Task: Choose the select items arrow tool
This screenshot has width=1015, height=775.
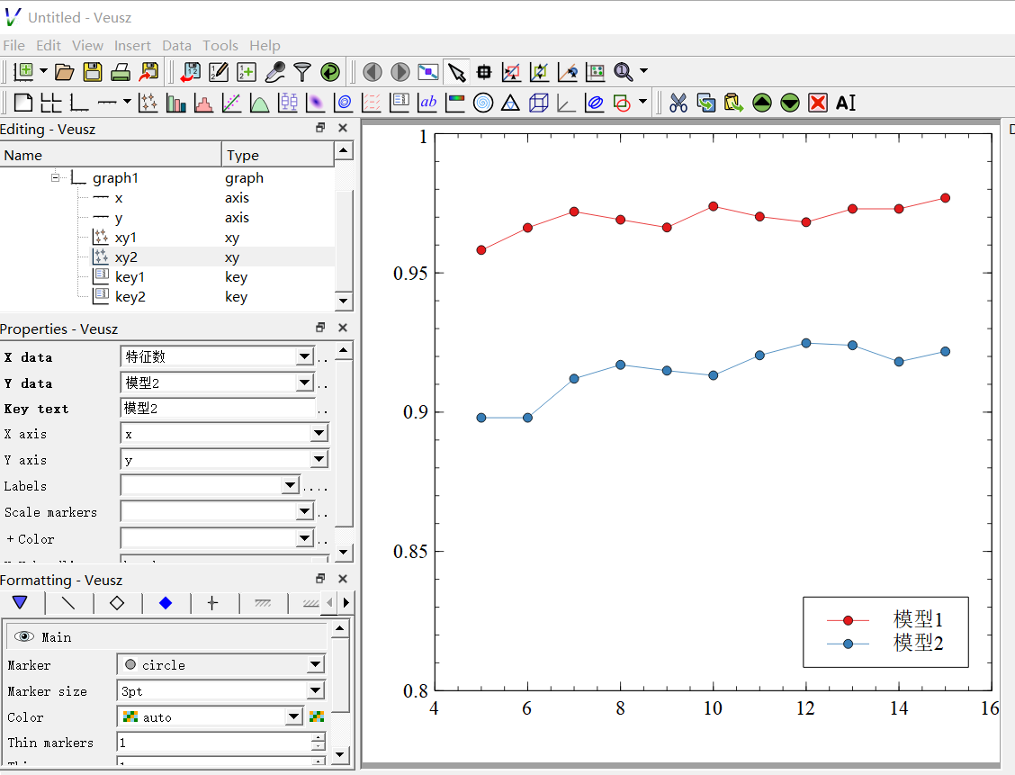Action: point(456,72)
